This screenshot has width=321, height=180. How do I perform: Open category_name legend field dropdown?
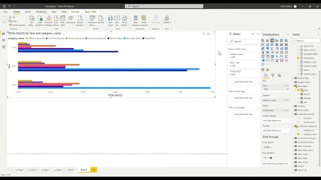coord(285,100)
